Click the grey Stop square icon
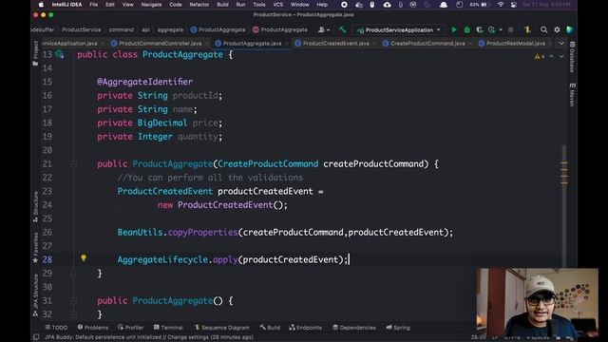The height and width of the screenshot is (342, 608). pyautogui.click(x=511, y=29)
